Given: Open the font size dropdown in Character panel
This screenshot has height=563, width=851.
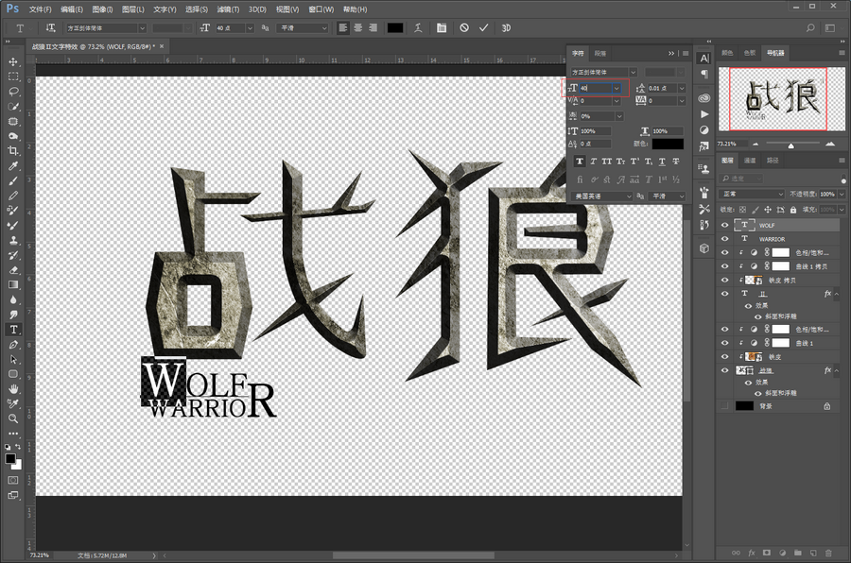Looking at the screenshot, I should (x=617, y=88).
